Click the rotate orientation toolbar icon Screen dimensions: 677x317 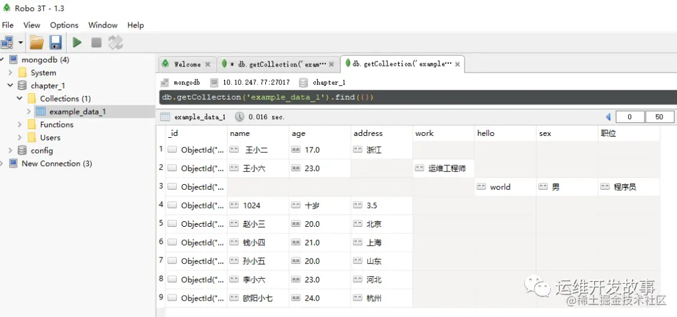click(x=115, y=43)
